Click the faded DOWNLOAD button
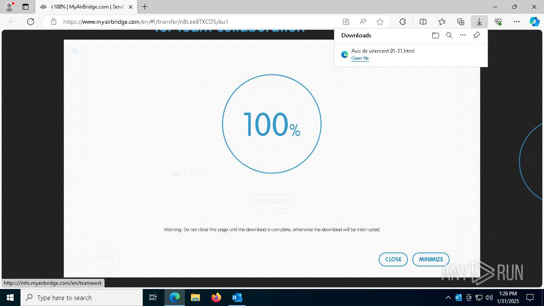The width and height of the screenshot is (544, 306). (x=272, y=201)
